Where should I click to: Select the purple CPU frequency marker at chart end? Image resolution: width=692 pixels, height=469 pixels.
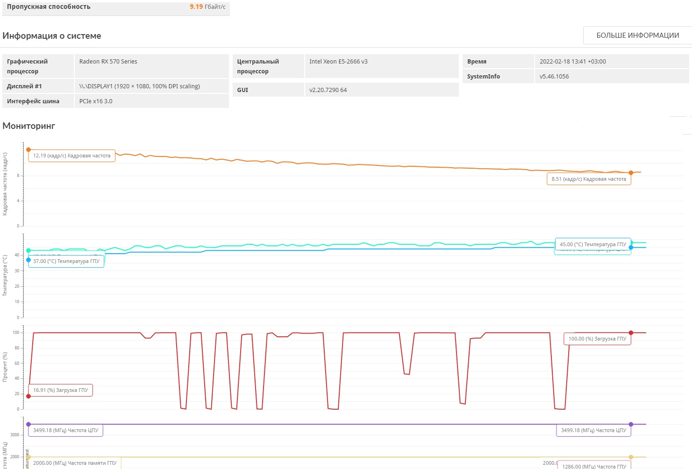click(x=631, y=425)
